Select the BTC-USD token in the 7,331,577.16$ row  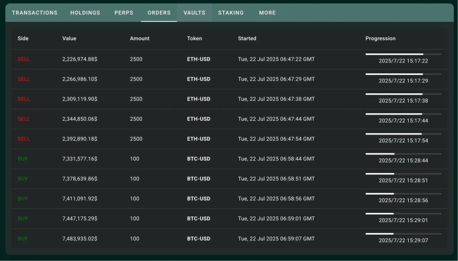pos(199,159)
